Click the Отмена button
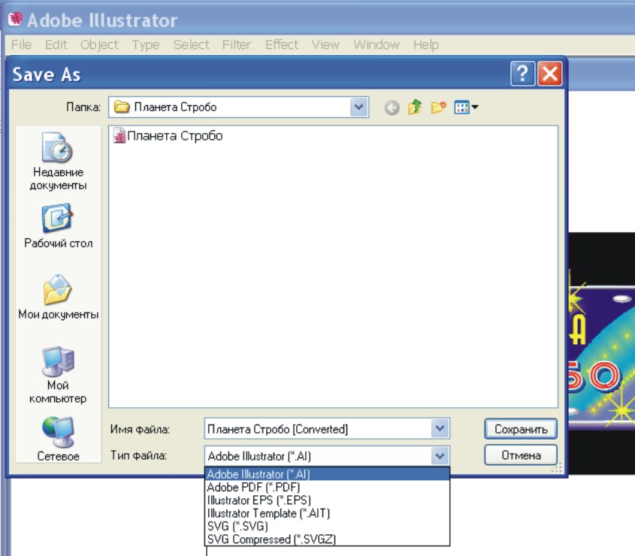Image resolution: width=635 pixels, height=556 pixels. [521, 455]
